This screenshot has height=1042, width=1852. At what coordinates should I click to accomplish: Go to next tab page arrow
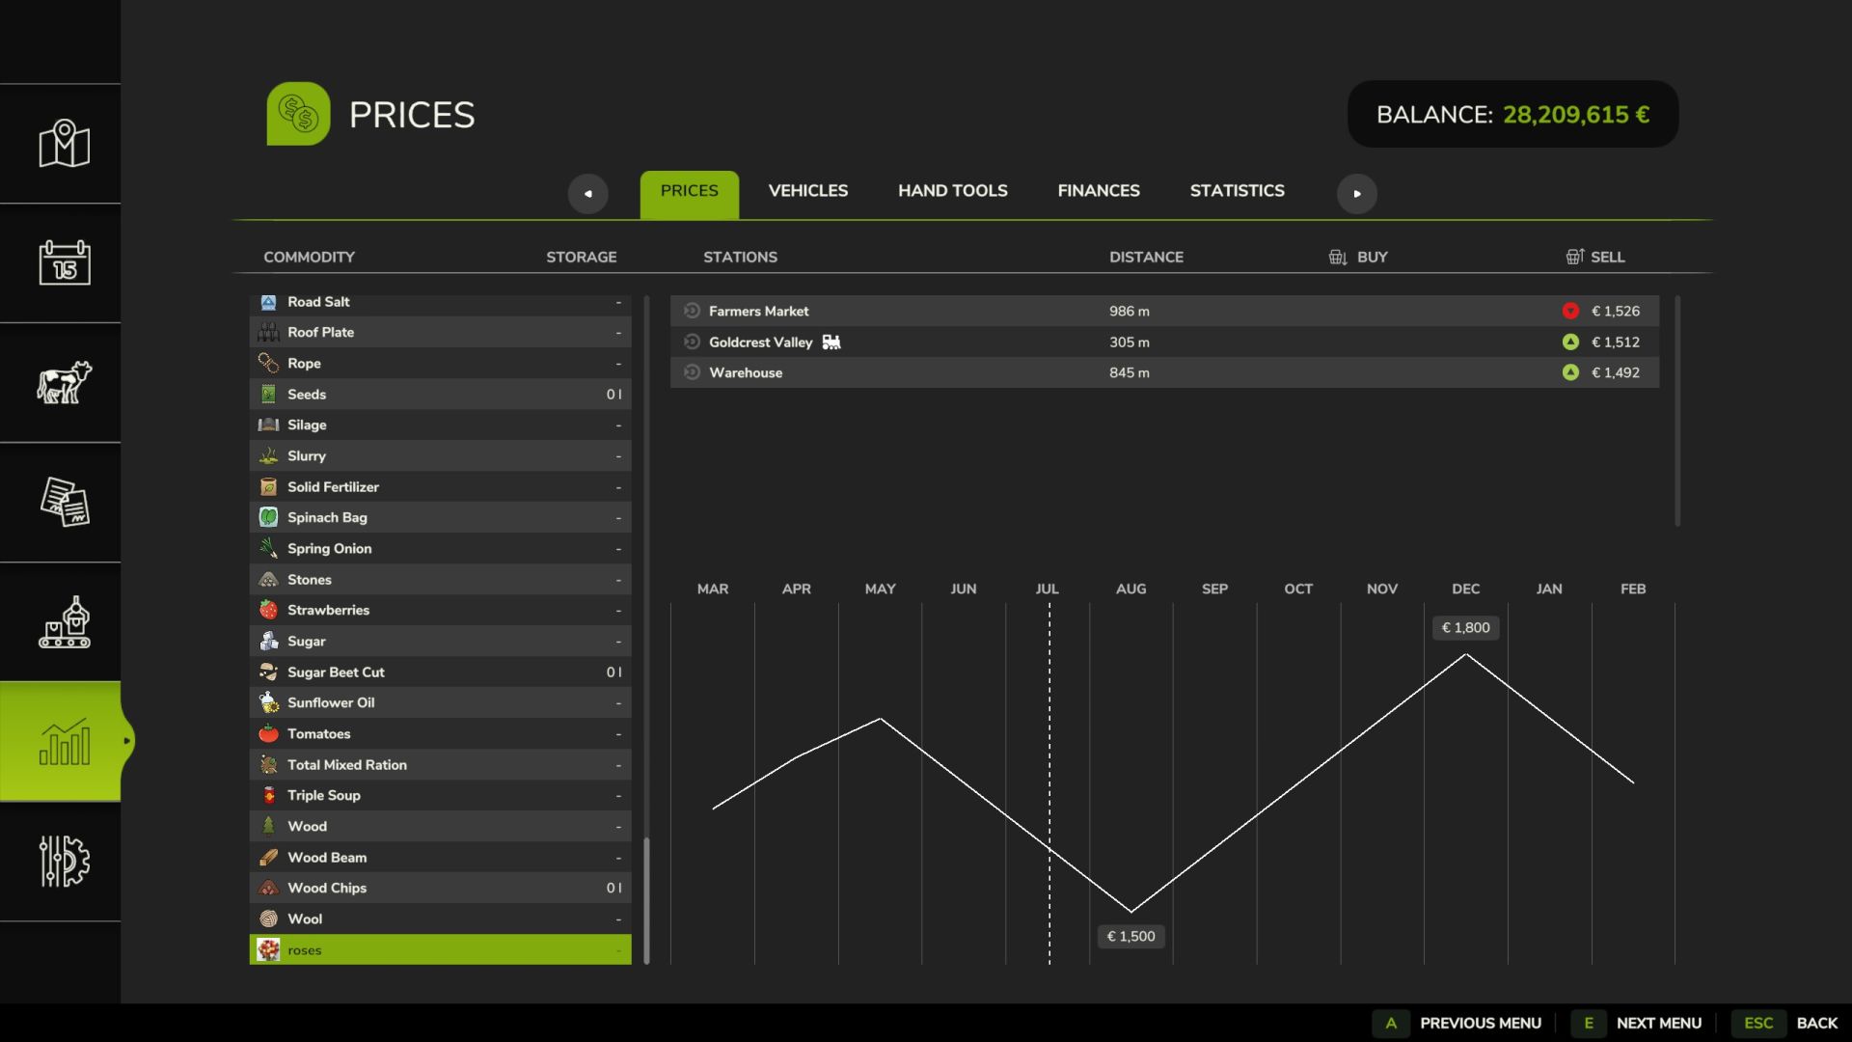pos(1356,193)
